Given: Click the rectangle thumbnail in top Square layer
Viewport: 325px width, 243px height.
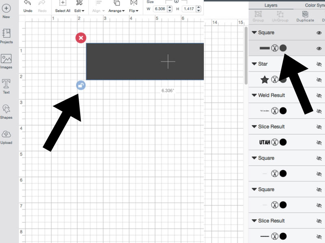Looking at the screenshot, I should tap(265, 48).
